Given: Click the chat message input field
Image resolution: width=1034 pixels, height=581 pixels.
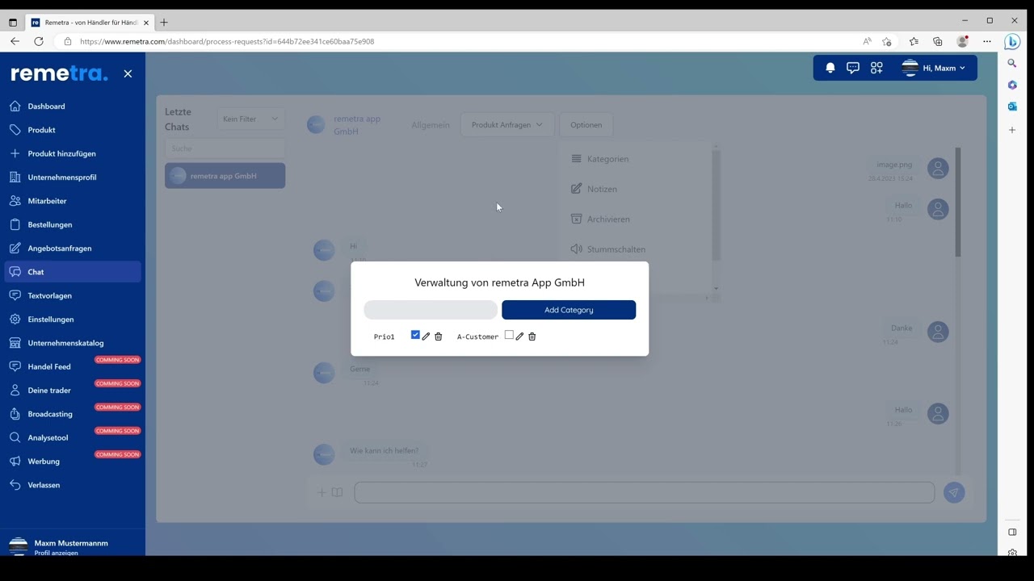Looking at the screenshot, I should (x=645, y=492).
